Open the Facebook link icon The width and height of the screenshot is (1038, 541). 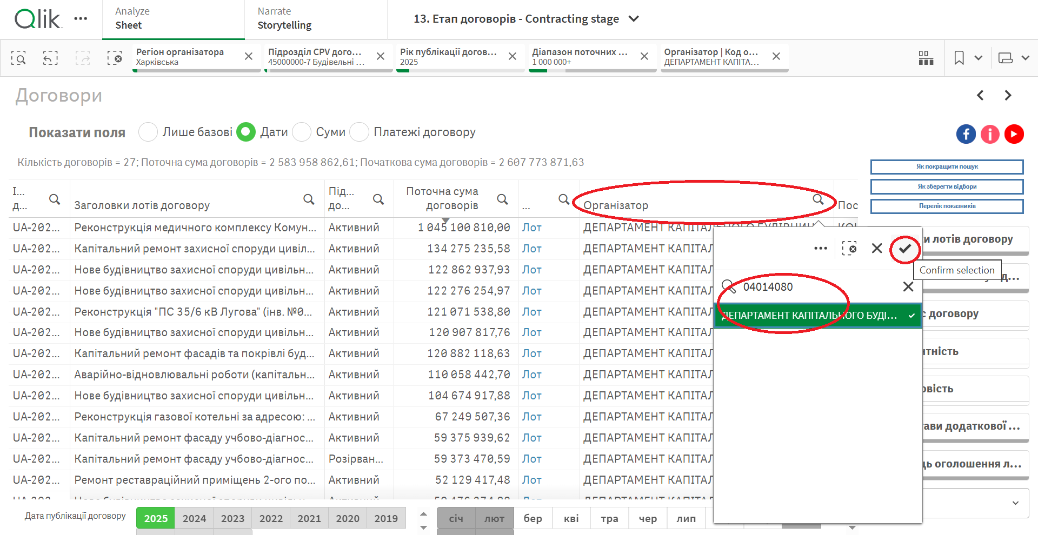[x=966, y=134]
